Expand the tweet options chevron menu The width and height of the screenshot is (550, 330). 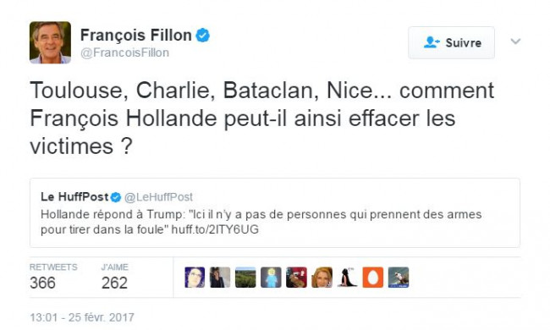[x=515, y=41]
